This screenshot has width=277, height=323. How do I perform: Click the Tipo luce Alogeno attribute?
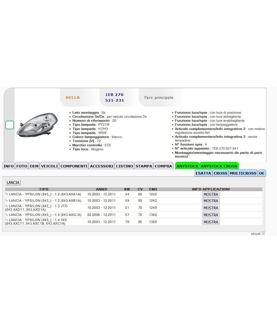coord(88,149)
